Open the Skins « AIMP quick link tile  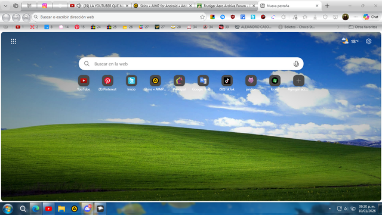[155, 81]
